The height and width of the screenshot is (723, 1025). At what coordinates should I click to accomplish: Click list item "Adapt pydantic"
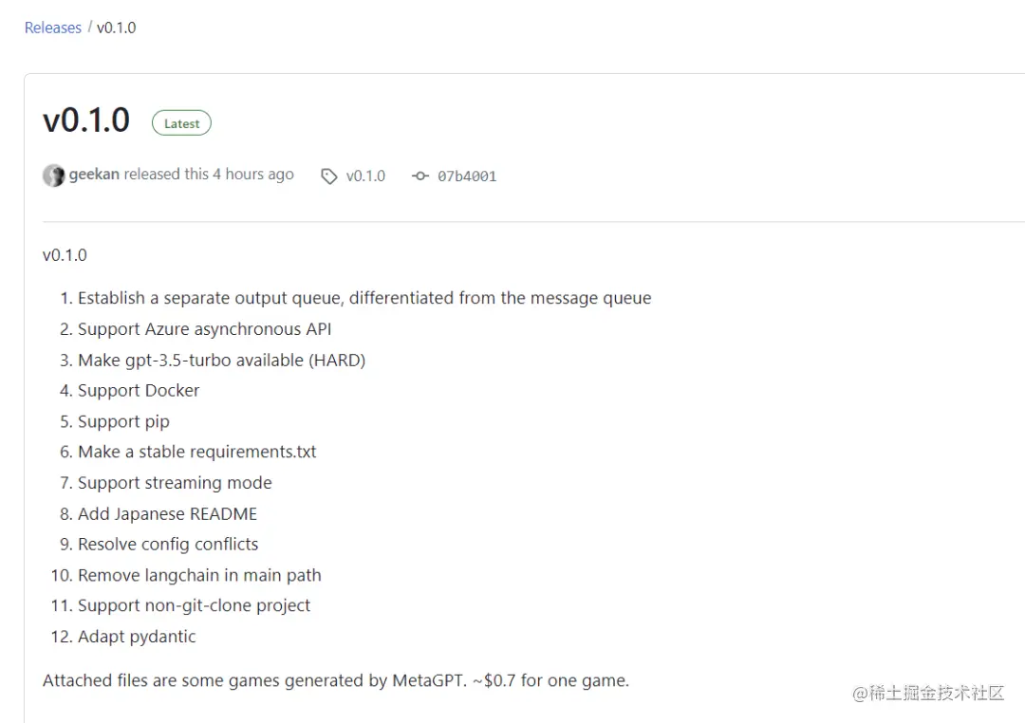click(137, 637)
